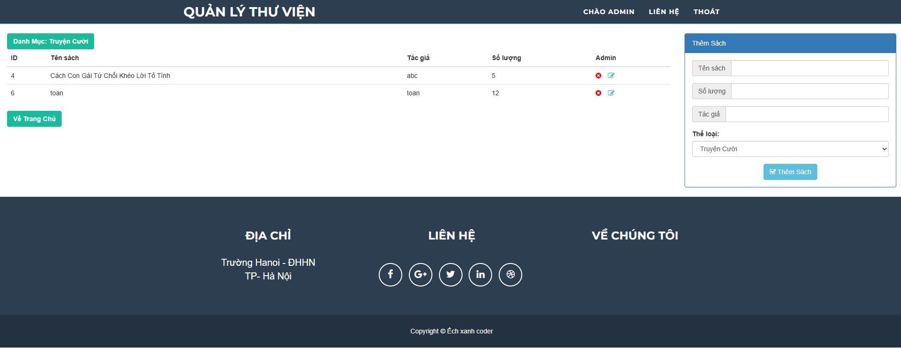Expand the Thể loại dropdown
Viewport: 901px width, 348px height.
click(x=790, y=149)
